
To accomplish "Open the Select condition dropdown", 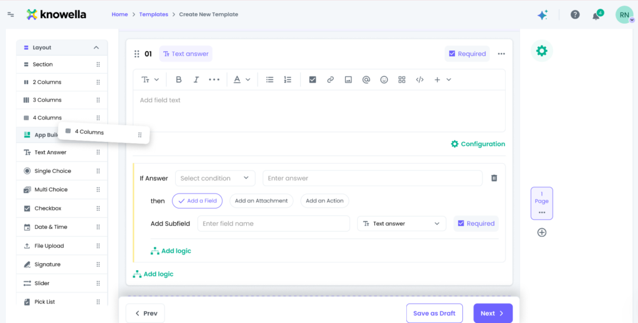I will click(x=215, y=178).
